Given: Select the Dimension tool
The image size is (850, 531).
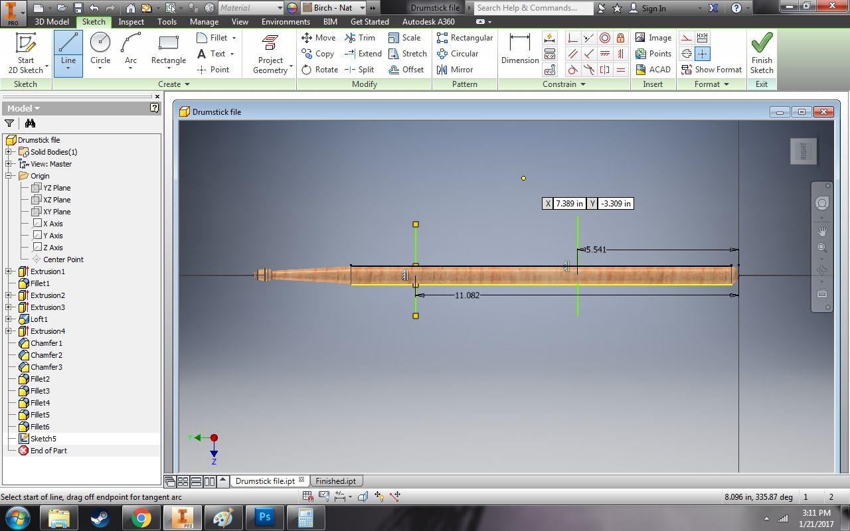Looking at the screenshot, I should 519,50.
